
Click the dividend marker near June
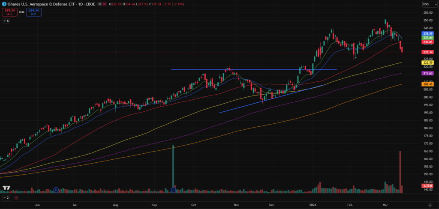[56, 189]
